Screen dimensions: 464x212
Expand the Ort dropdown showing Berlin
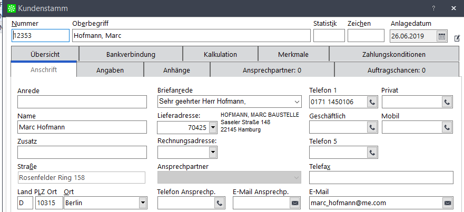[143, 203]
